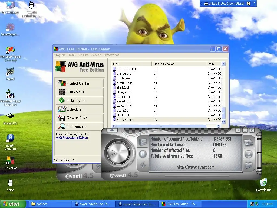Launch the avast! Antivirus desktop shortcut
This screenshot has width=277, height=208.
click(11, 142)
